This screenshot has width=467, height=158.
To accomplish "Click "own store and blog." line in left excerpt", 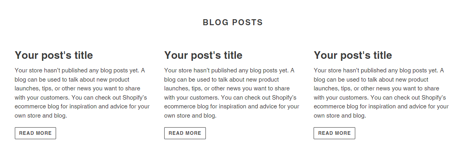I will 41,116.
